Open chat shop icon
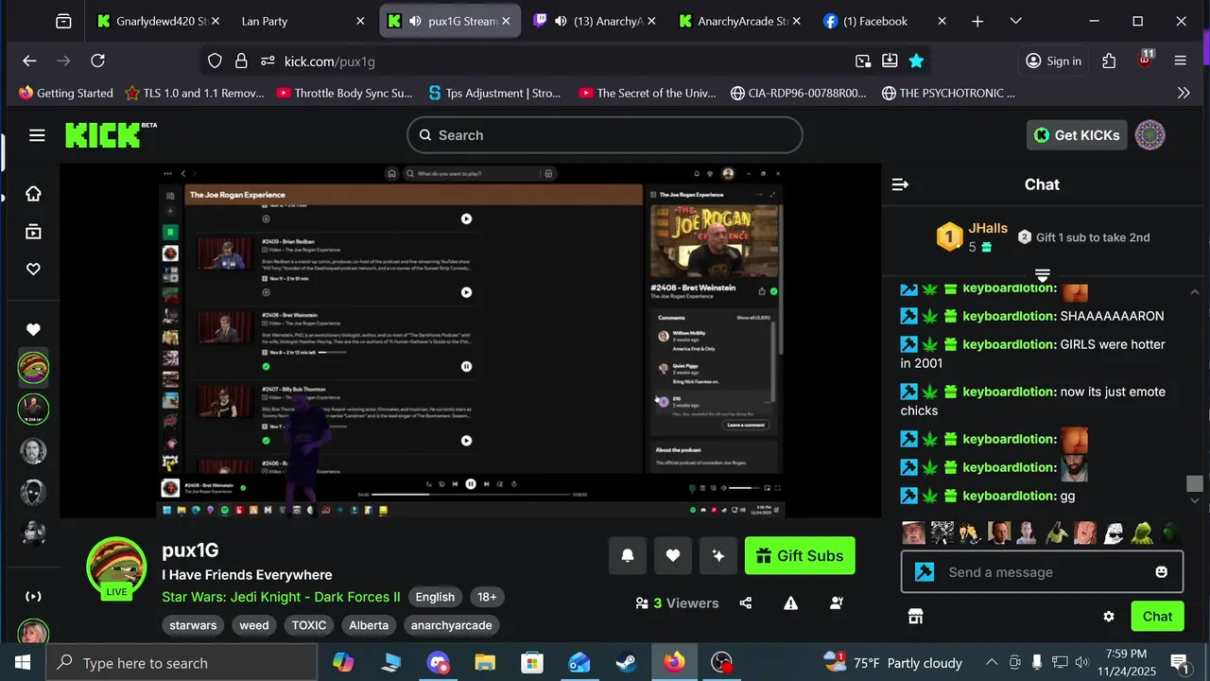Viewport: 1210px width, 681px height. [915, 617]
